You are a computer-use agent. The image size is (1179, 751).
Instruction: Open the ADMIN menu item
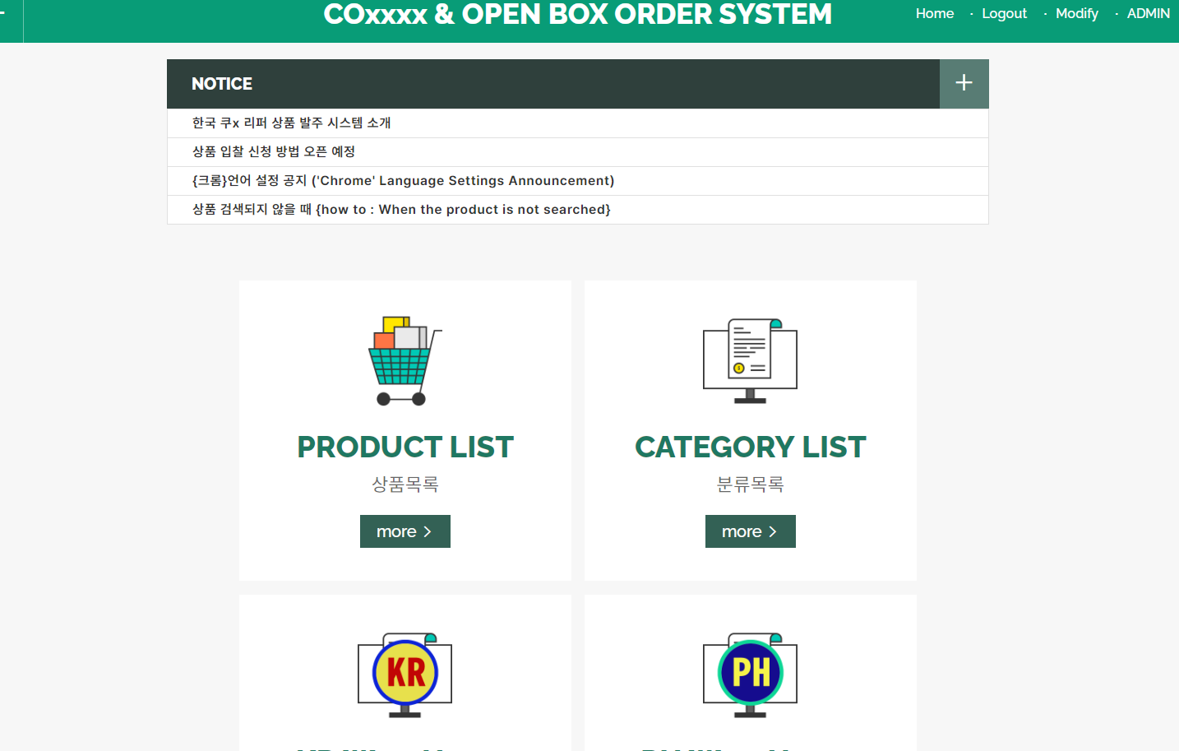1148,13
